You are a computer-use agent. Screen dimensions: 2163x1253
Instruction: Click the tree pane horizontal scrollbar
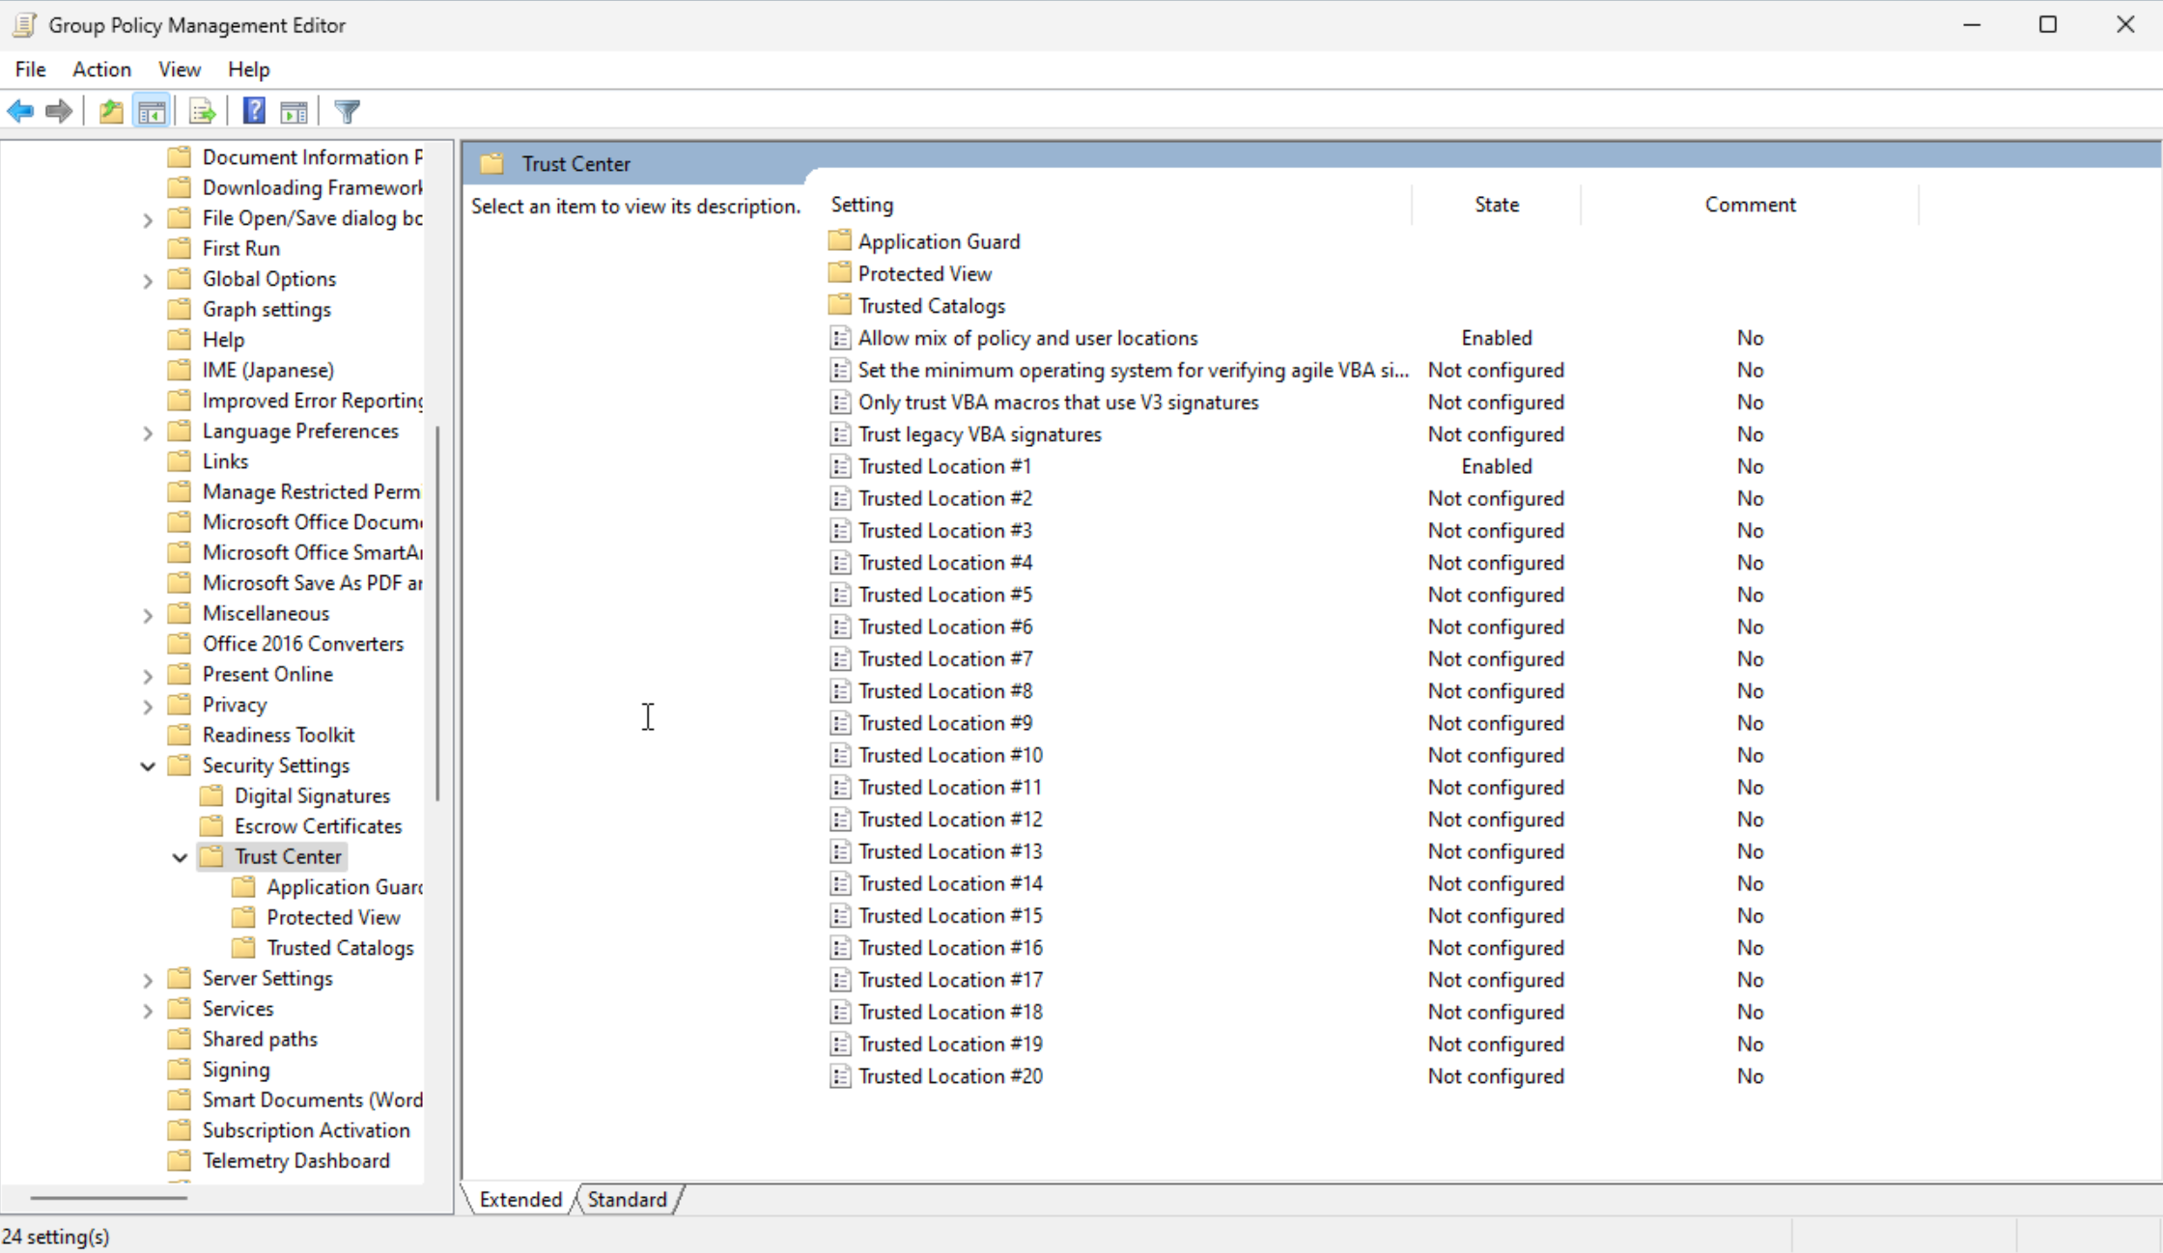coord(108,1198)
